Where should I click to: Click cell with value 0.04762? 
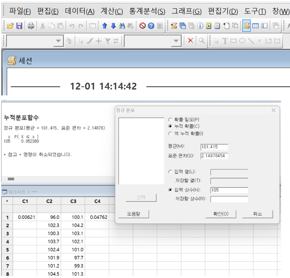pos(97,217)
